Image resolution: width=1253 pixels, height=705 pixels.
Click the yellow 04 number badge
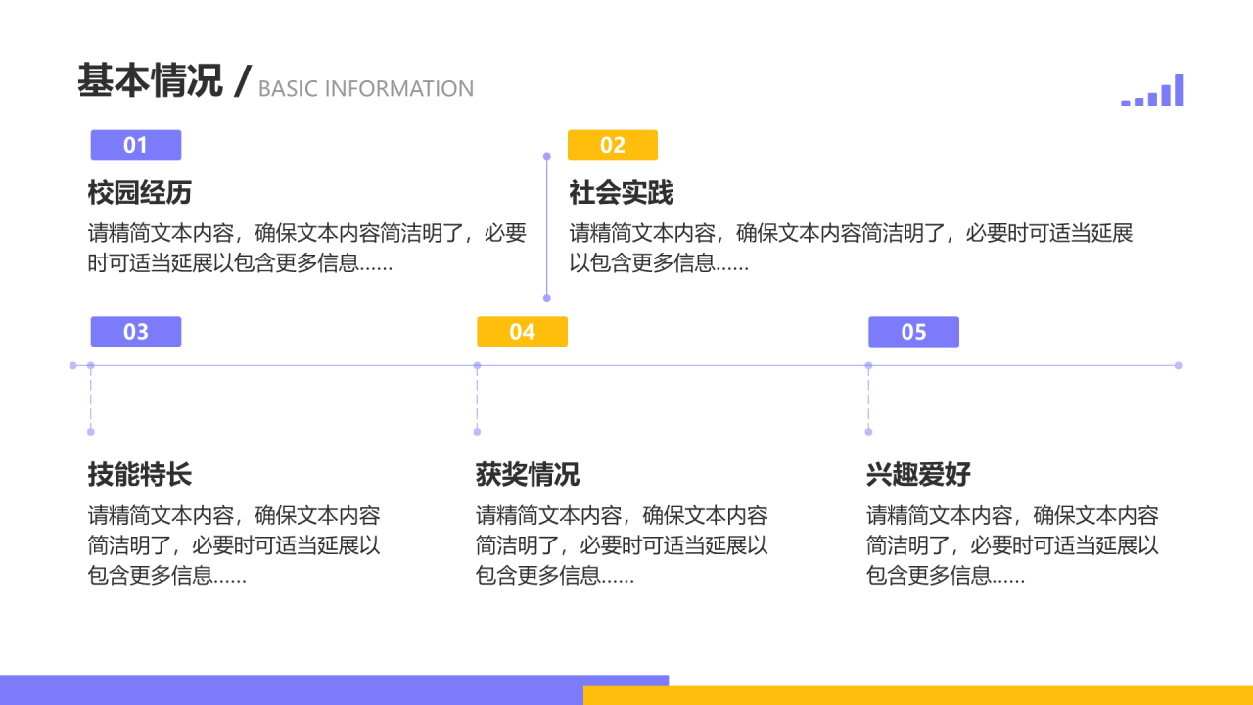[522, 332]
